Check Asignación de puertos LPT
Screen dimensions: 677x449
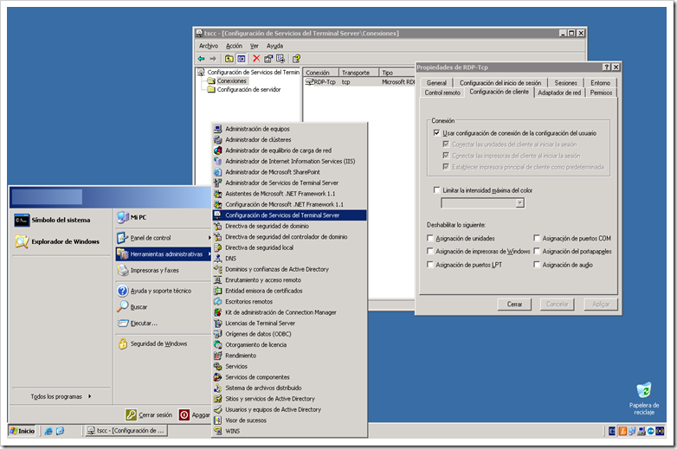tap(430, 265)
